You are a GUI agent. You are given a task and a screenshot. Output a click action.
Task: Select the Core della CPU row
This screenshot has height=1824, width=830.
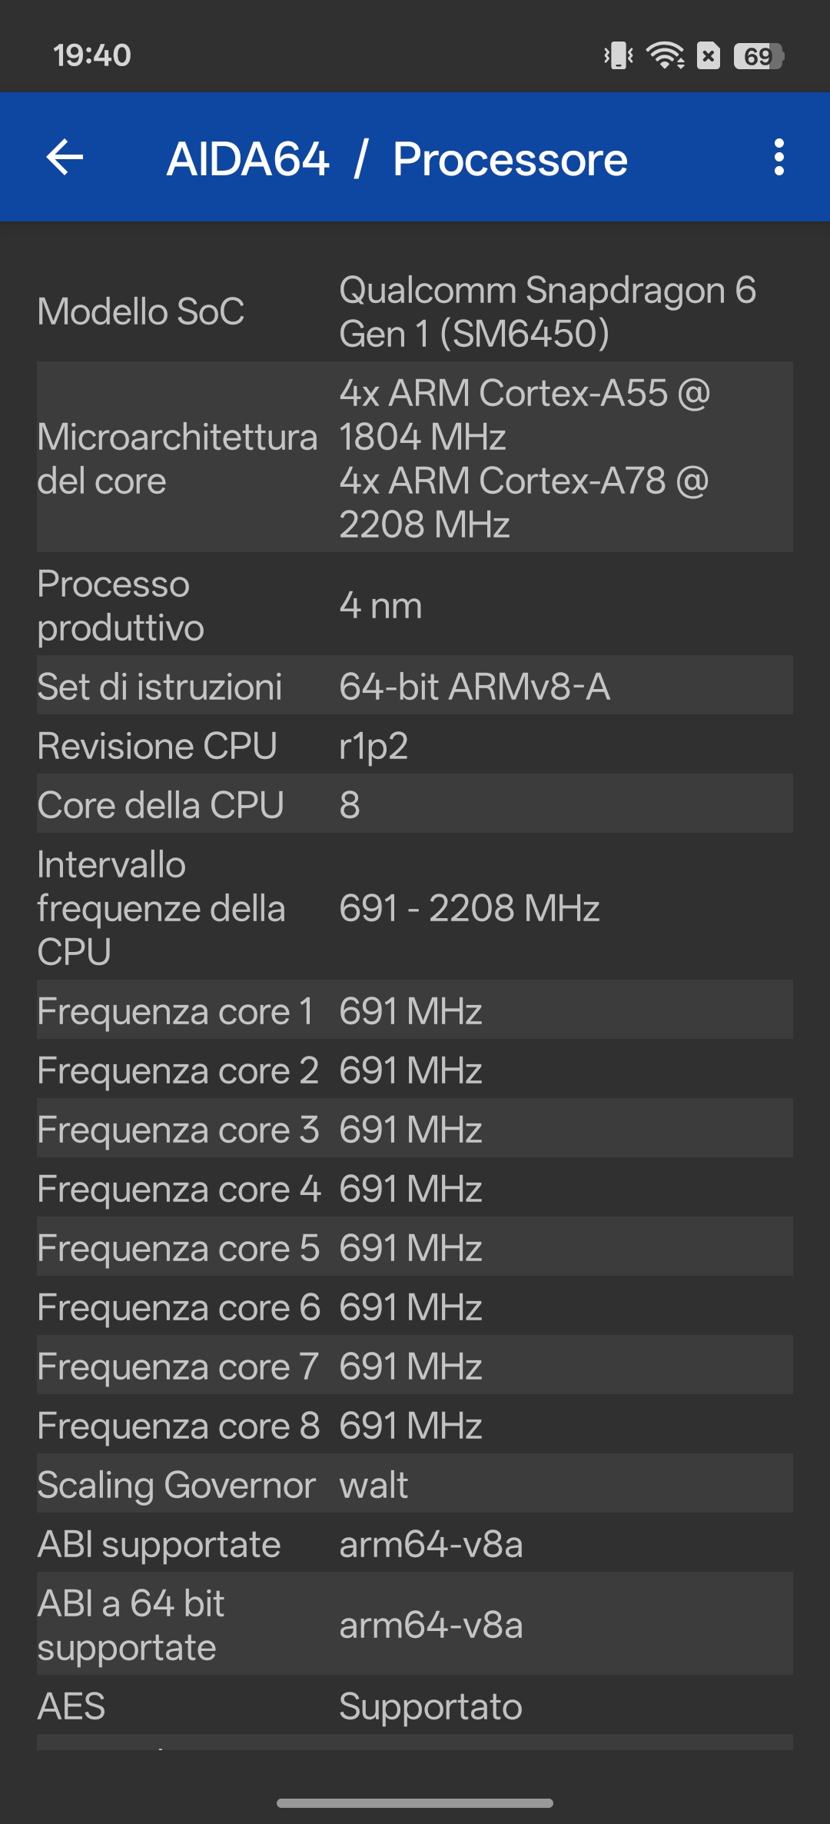click(x=415, y=804)
